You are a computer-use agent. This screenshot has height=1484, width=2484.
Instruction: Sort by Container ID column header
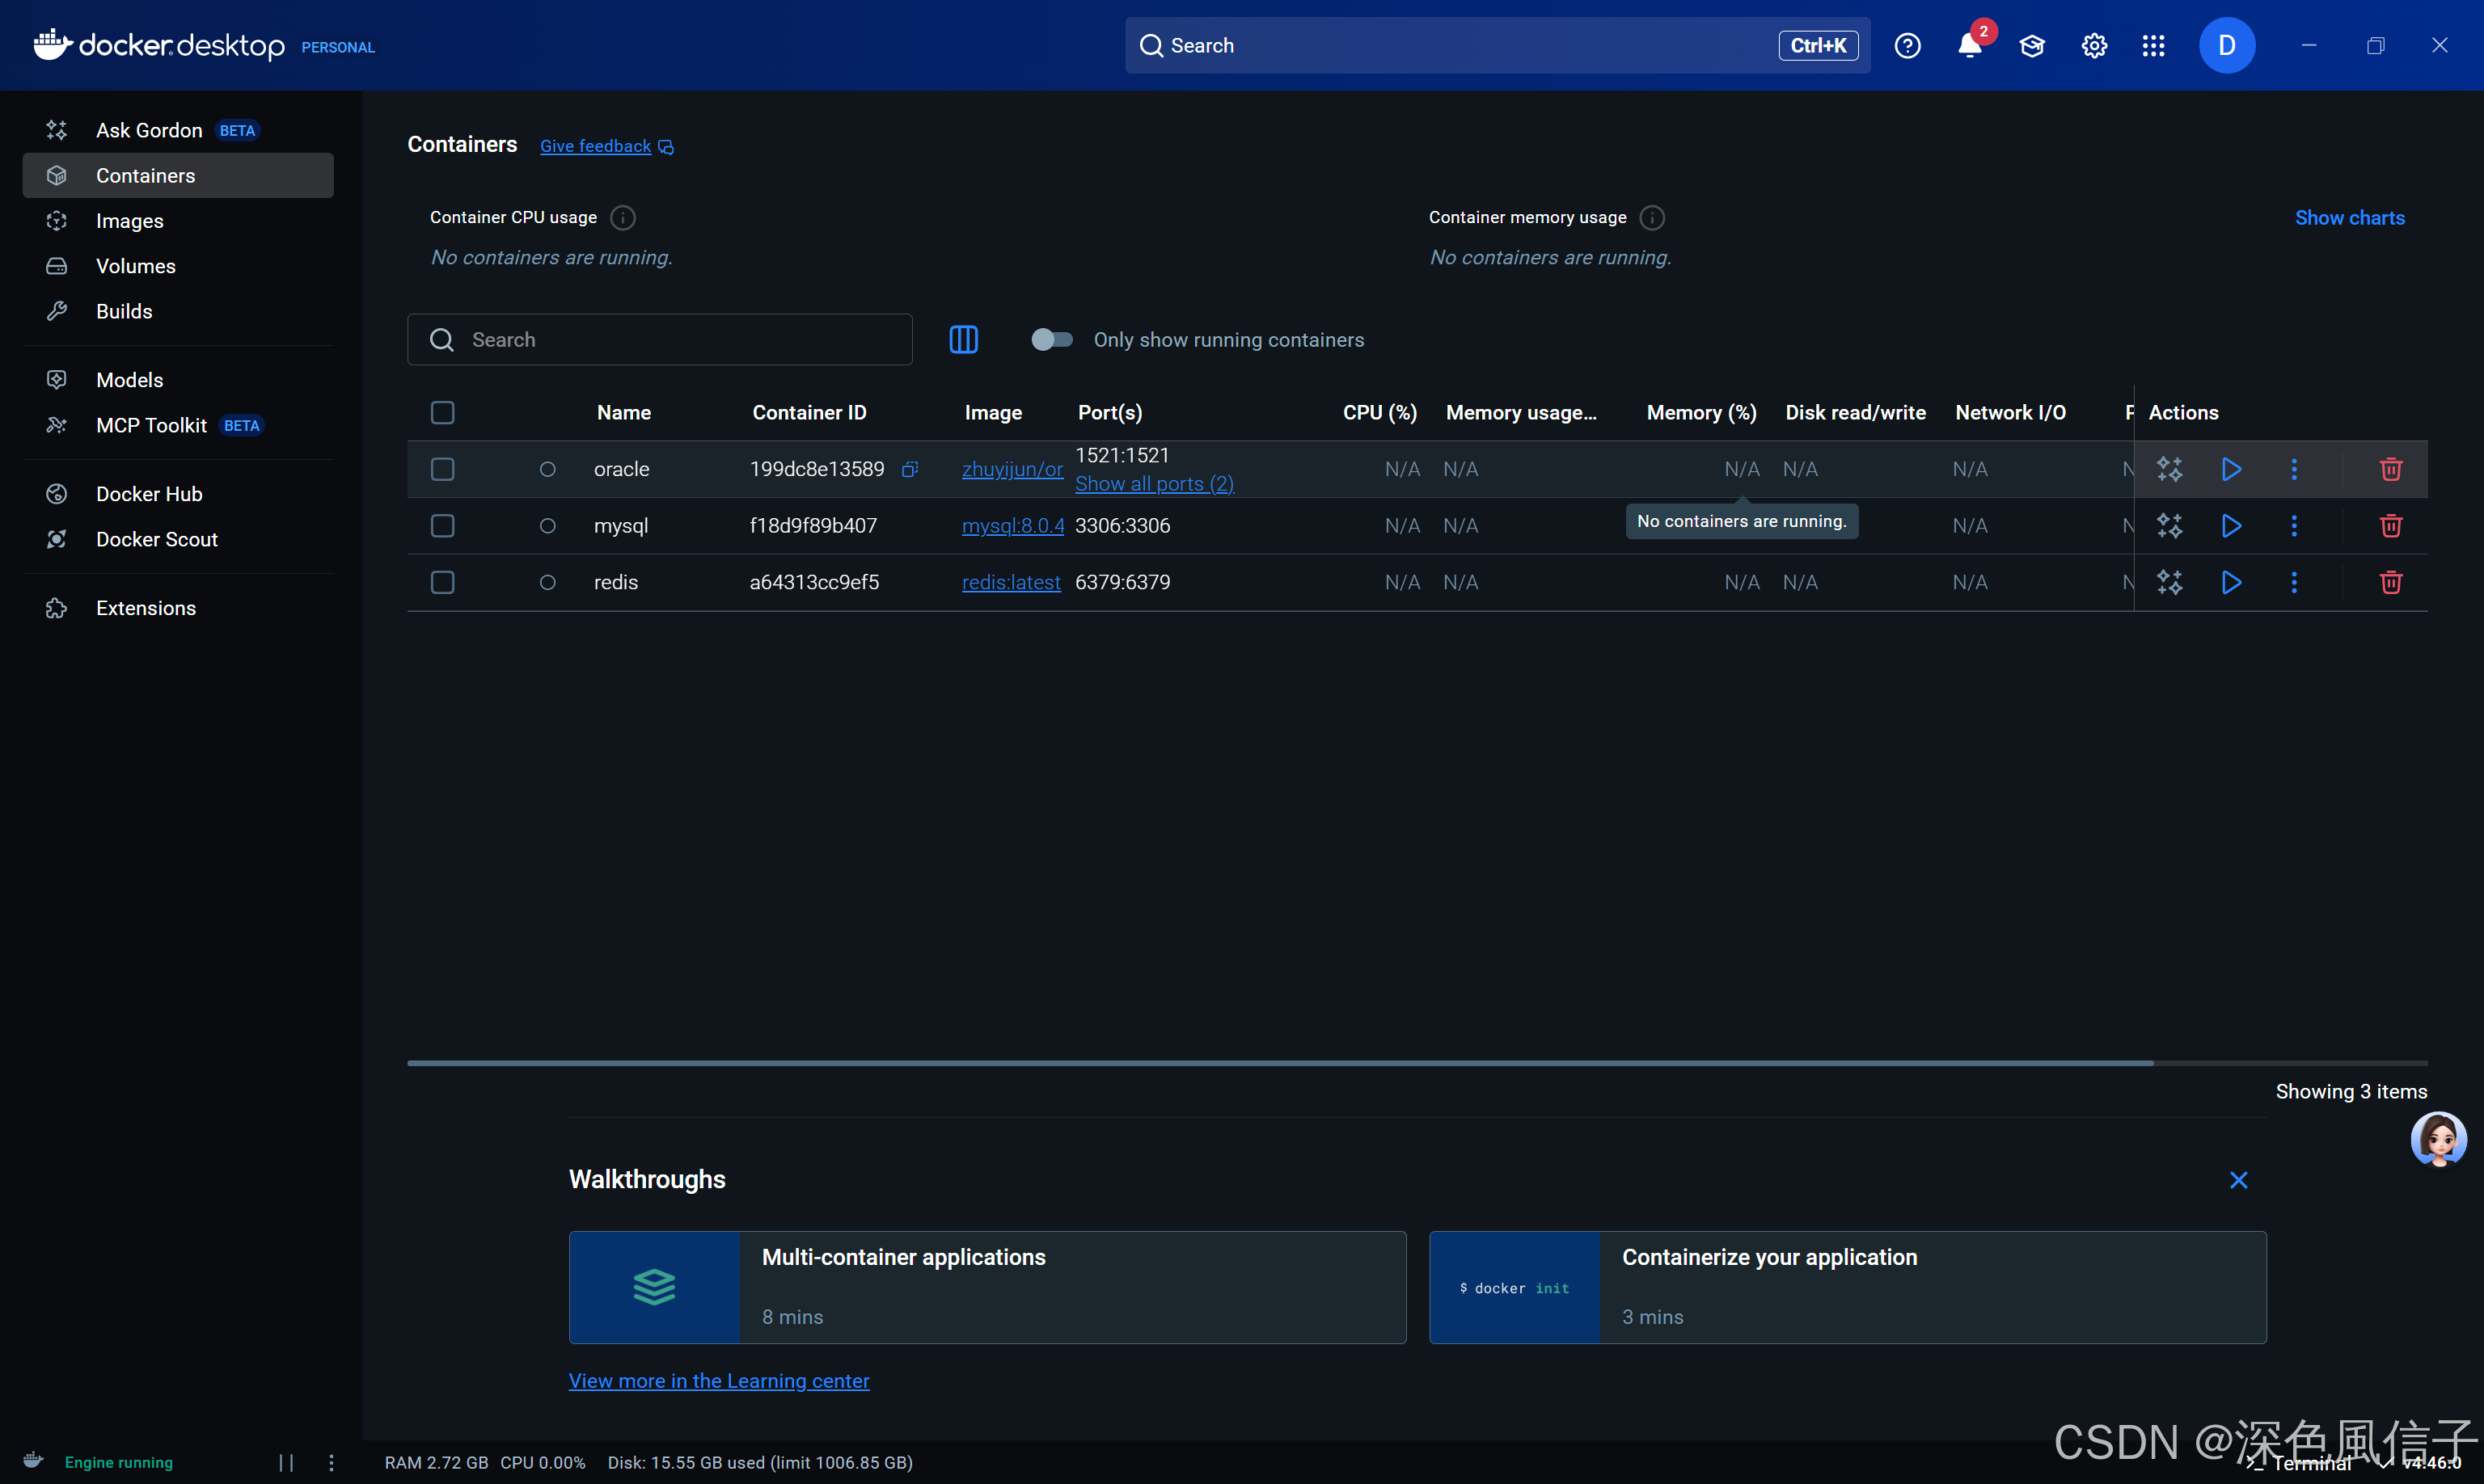(809, 413)
